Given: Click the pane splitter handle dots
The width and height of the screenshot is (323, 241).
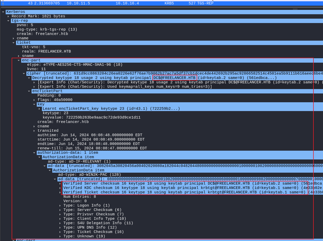Looking at the screenshot, I should pyautogui.click(x=295, y=9).
